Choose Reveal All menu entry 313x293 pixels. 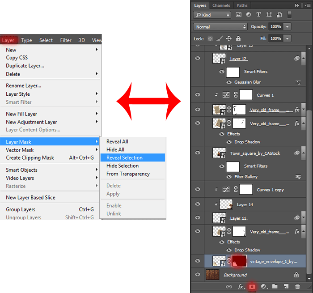coord(133,141)
